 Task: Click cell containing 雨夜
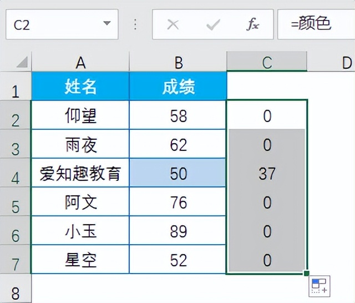[x=80, y=144]
